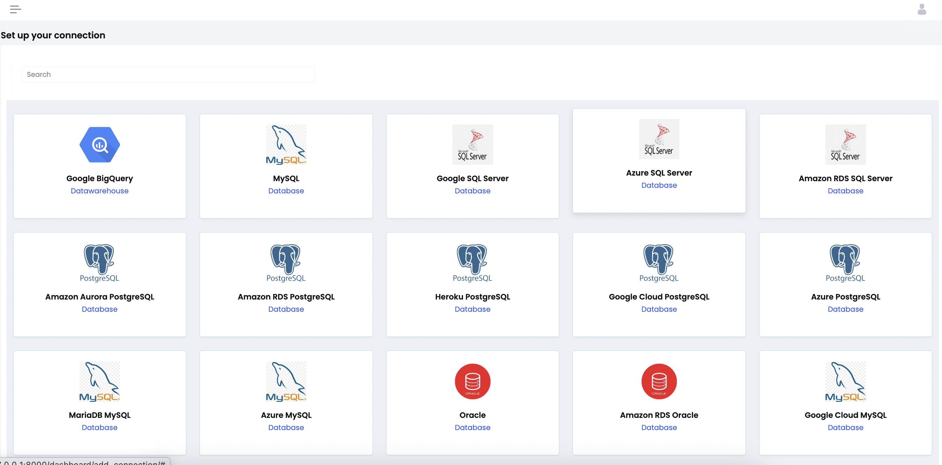Click the elephant logo on Amazon RDS PostgreSQL card
942x465 pixels.
click(286, 263)
